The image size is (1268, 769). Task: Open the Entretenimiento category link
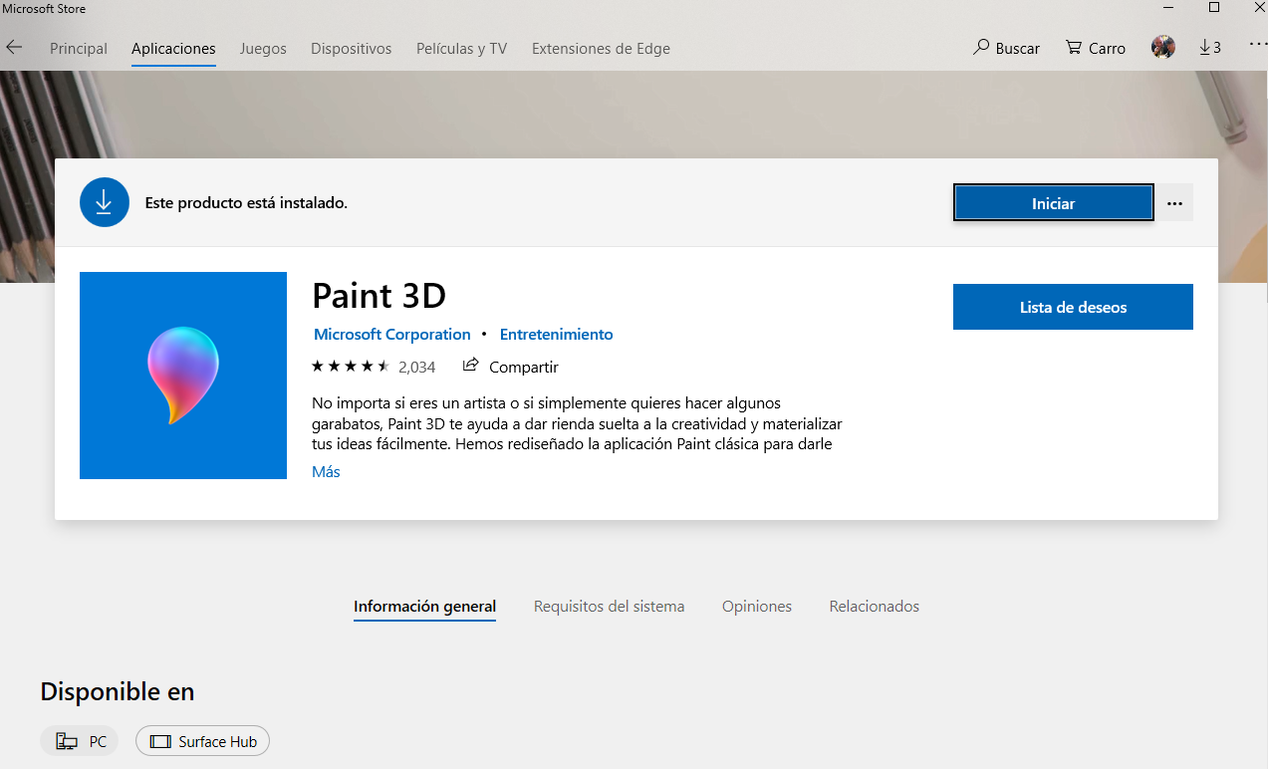pyautogui.click(x=557, y=335)
